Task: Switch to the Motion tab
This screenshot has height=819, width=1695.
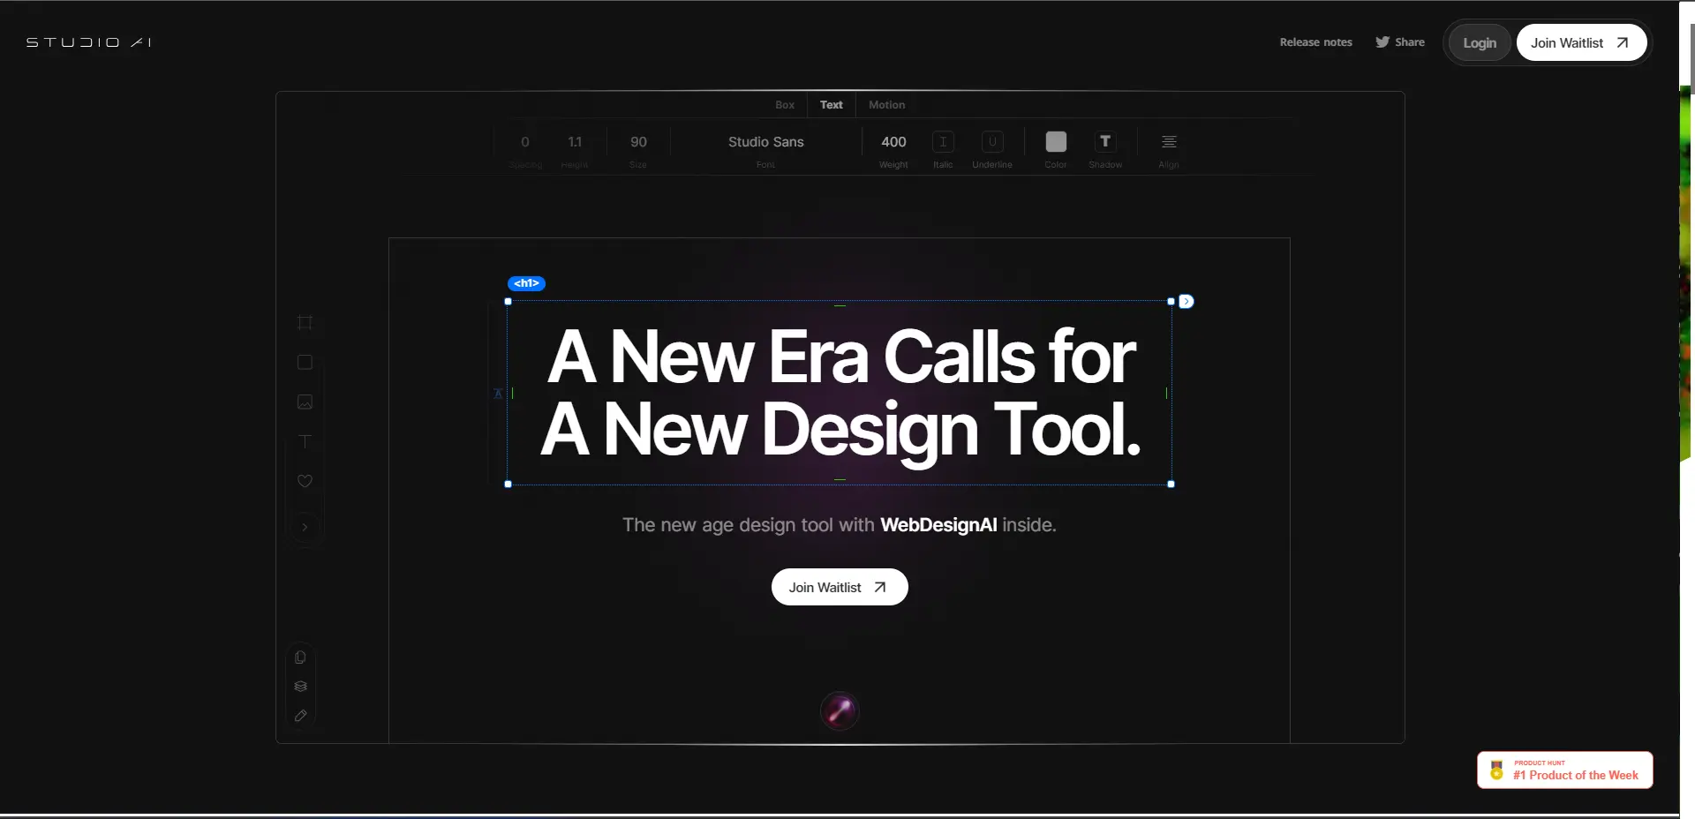Action: click(886, 105)
